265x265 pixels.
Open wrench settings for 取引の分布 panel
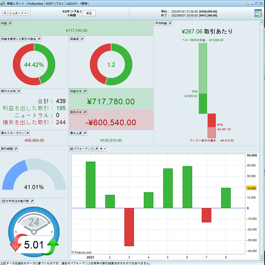[x=19, y=91]
